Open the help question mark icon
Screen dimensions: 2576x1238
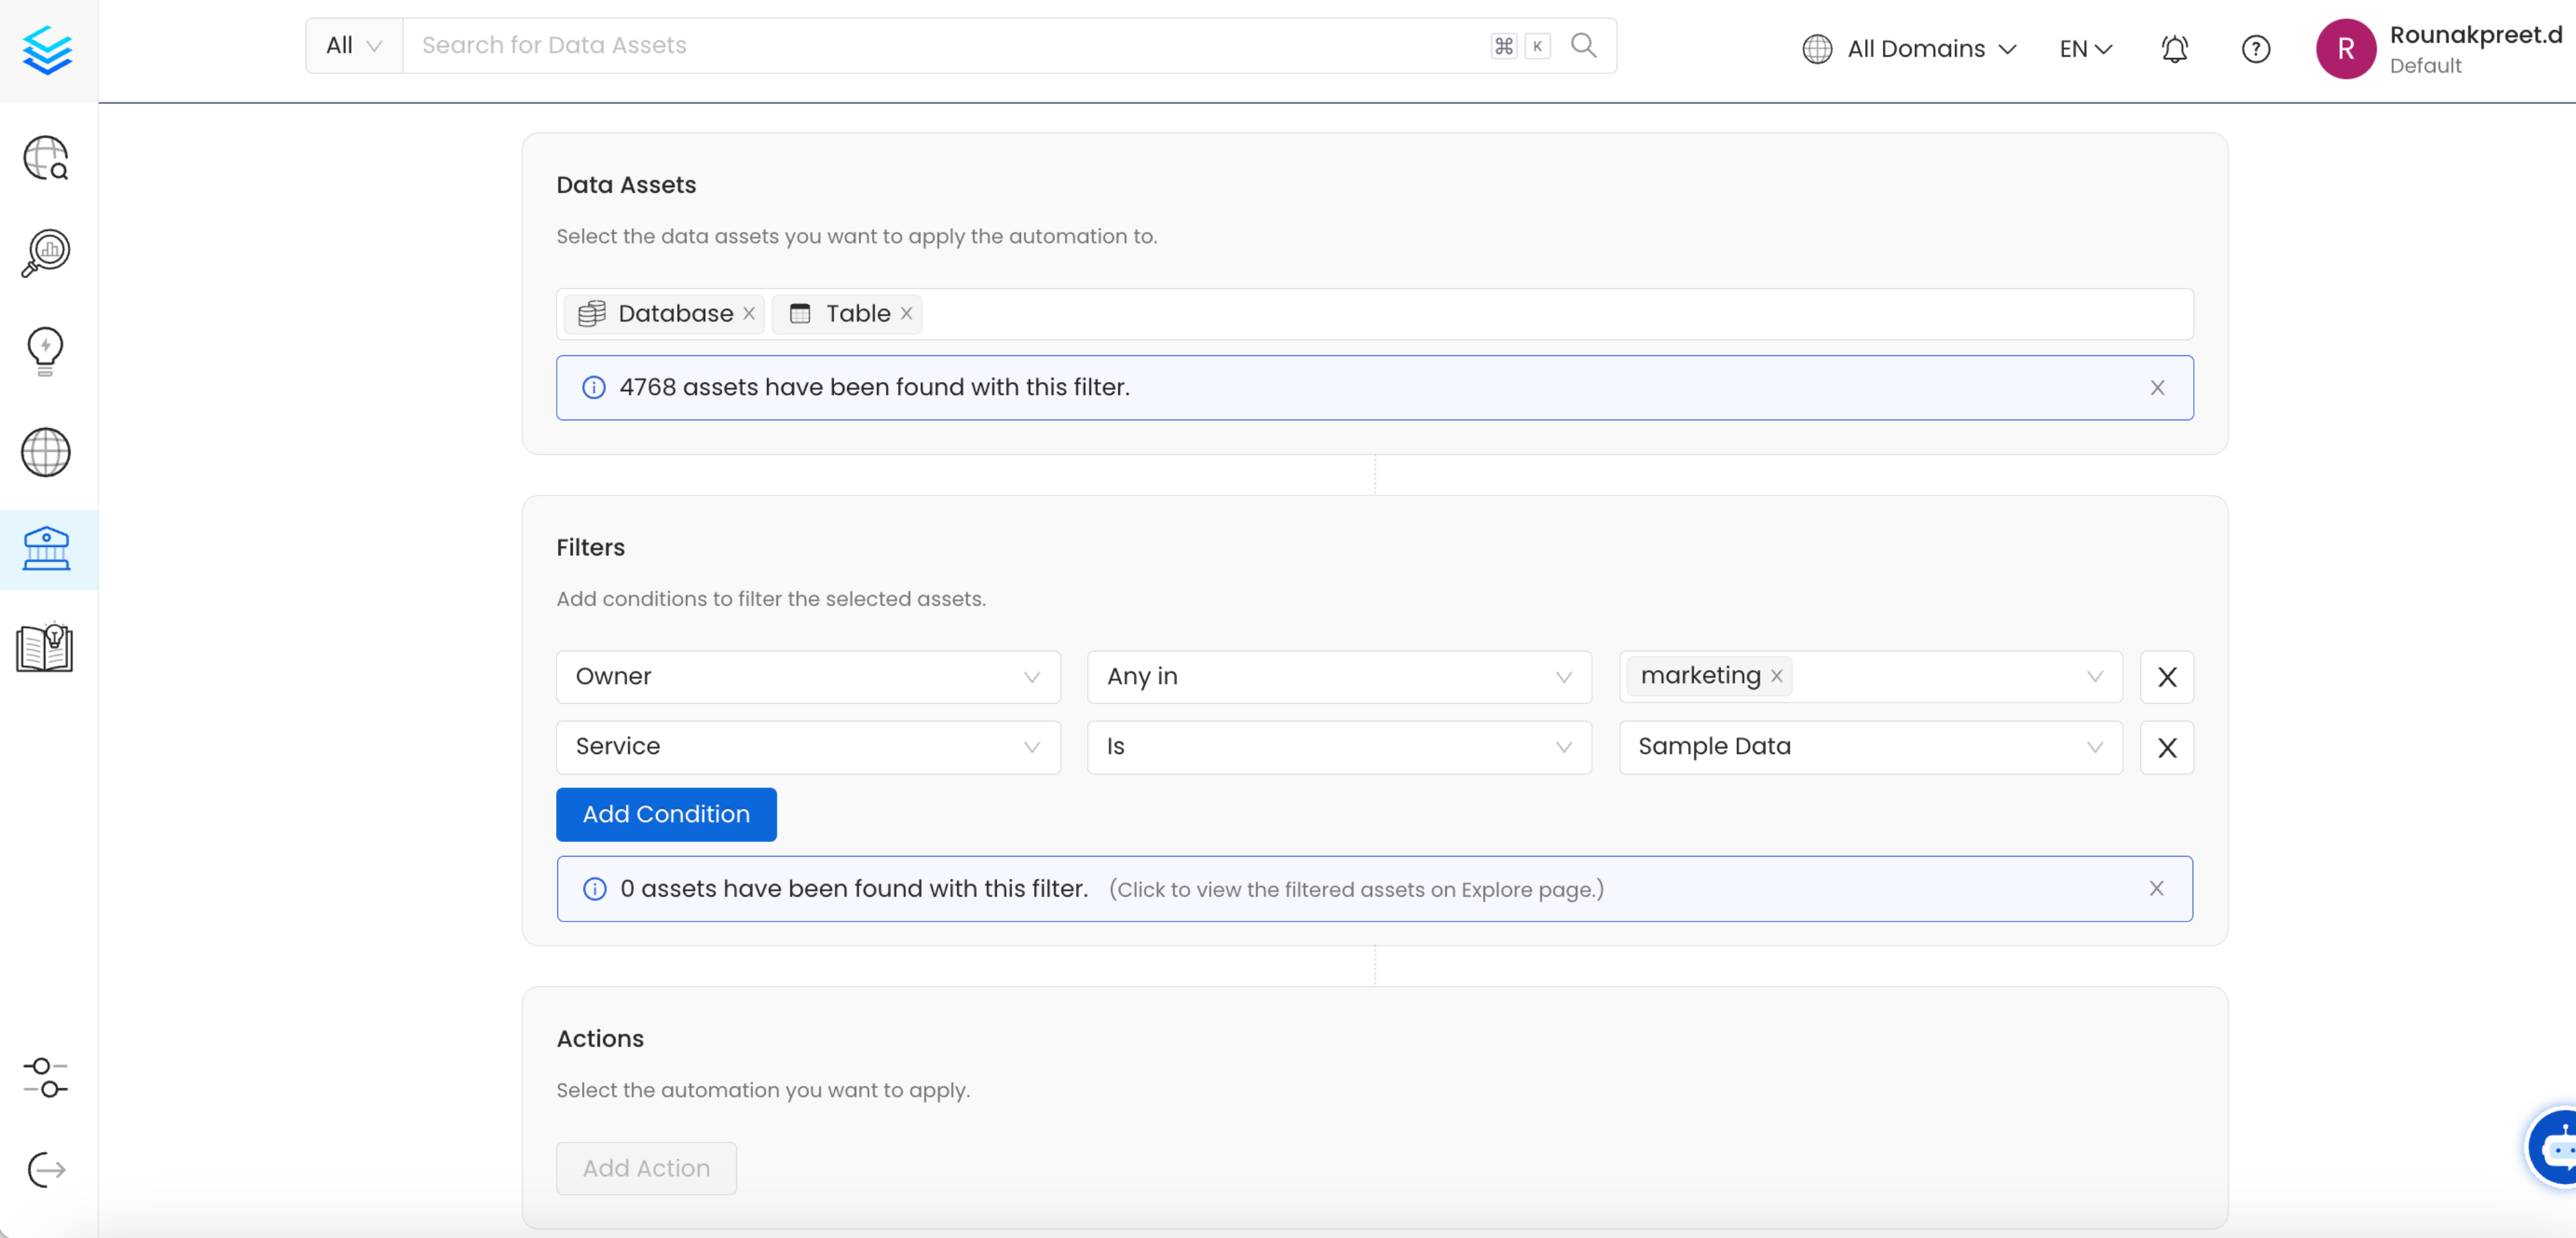[2256, 48]
